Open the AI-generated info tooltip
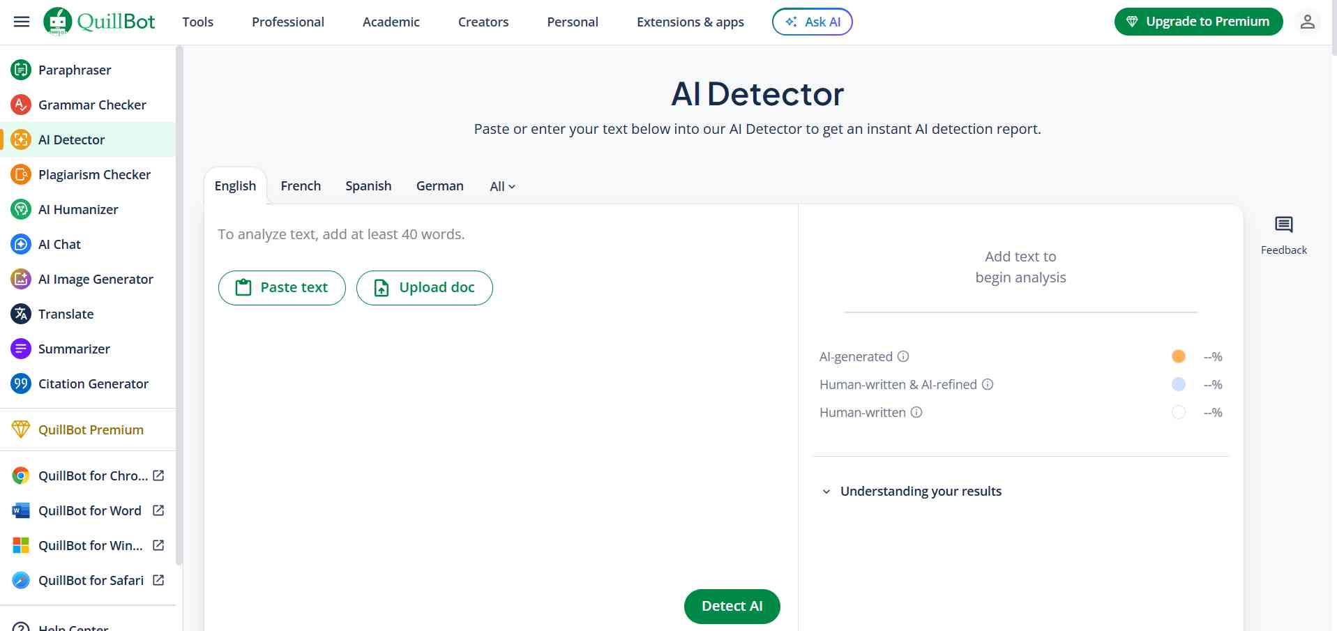 coord(903,356)
